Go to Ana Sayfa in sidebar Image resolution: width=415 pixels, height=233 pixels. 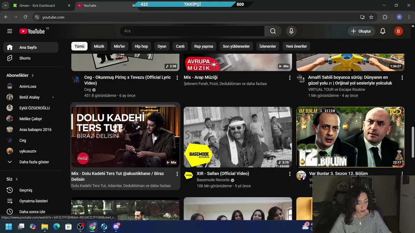click(x=31, y=47)
